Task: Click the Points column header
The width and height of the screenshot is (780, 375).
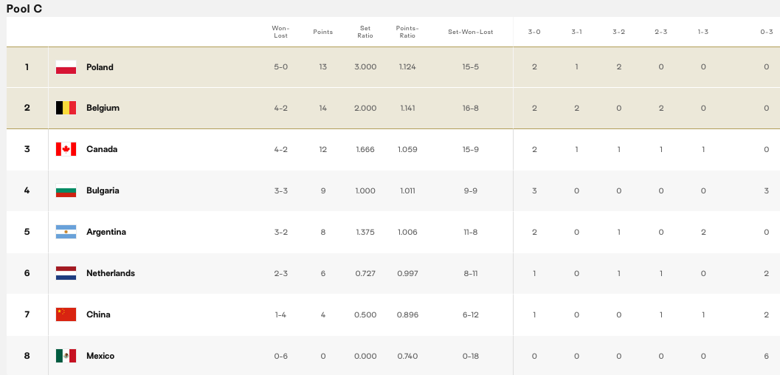Action: pos(322,32)
